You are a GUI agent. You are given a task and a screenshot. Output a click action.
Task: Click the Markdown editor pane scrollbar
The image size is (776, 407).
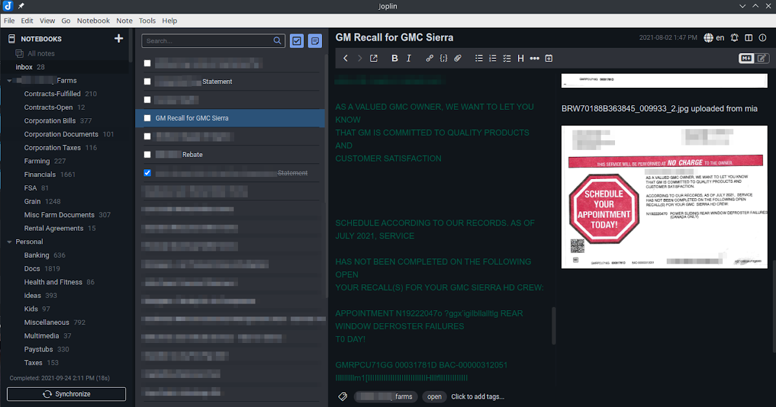pos(553,326)
